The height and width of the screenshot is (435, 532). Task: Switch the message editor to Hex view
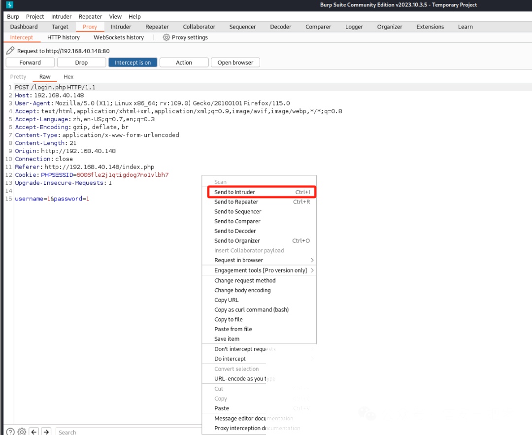point(68,77)
